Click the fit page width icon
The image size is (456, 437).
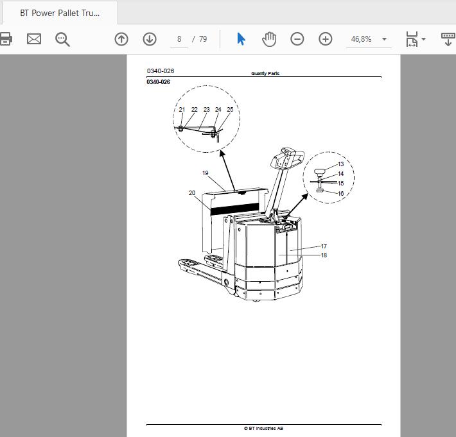click(412, 39)
